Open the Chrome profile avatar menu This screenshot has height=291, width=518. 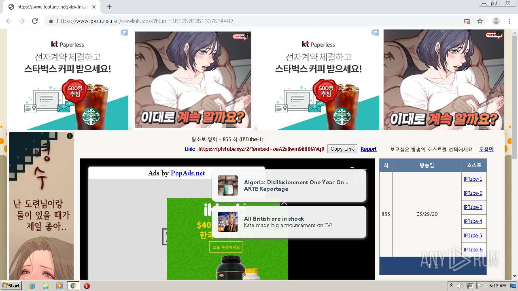pos(496,21)
